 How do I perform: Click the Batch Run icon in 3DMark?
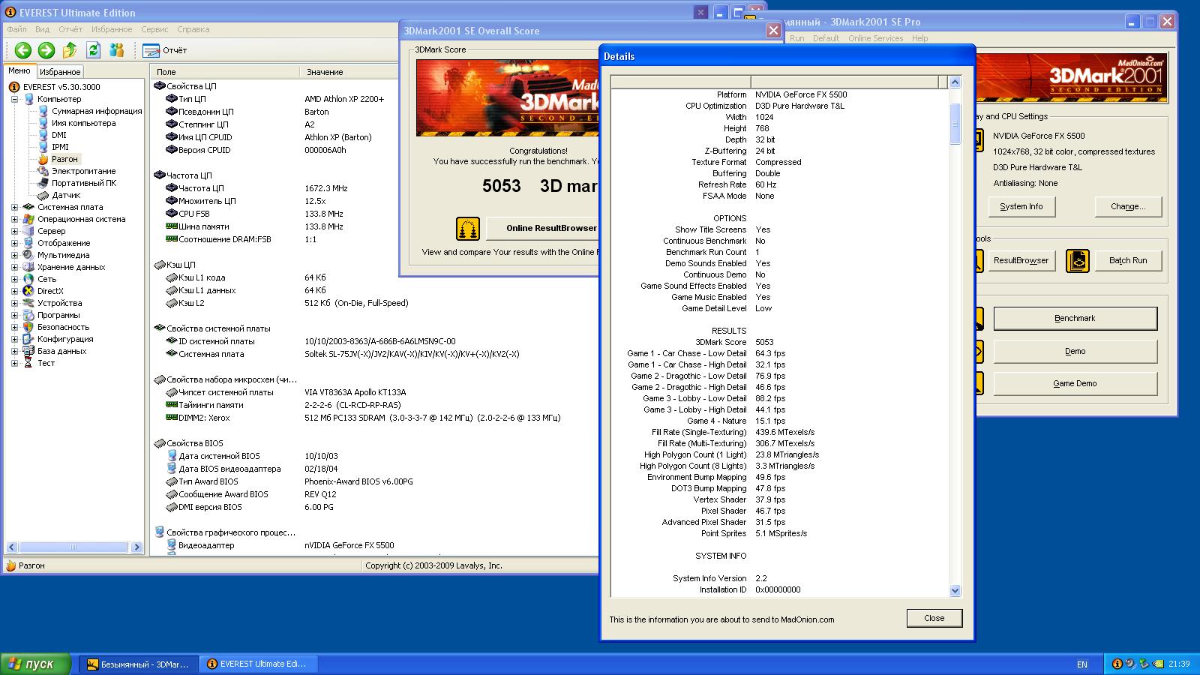click(x=1078, y=260)
